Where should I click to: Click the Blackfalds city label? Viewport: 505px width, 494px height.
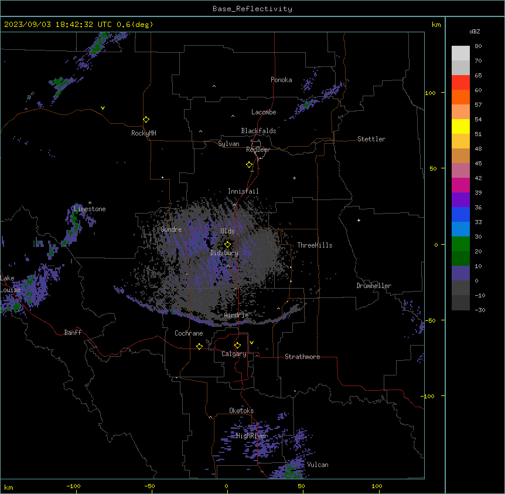click(258, 131)
